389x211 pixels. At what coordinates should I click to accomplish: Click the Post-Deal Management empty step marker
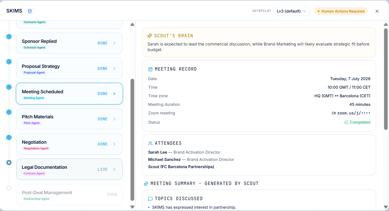coord(9,188)
